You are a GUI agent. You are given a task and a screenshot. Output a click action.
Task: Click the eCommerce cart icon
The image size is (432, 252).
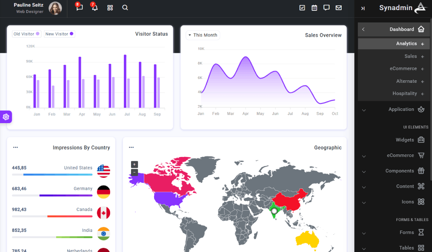click(421, 156)
